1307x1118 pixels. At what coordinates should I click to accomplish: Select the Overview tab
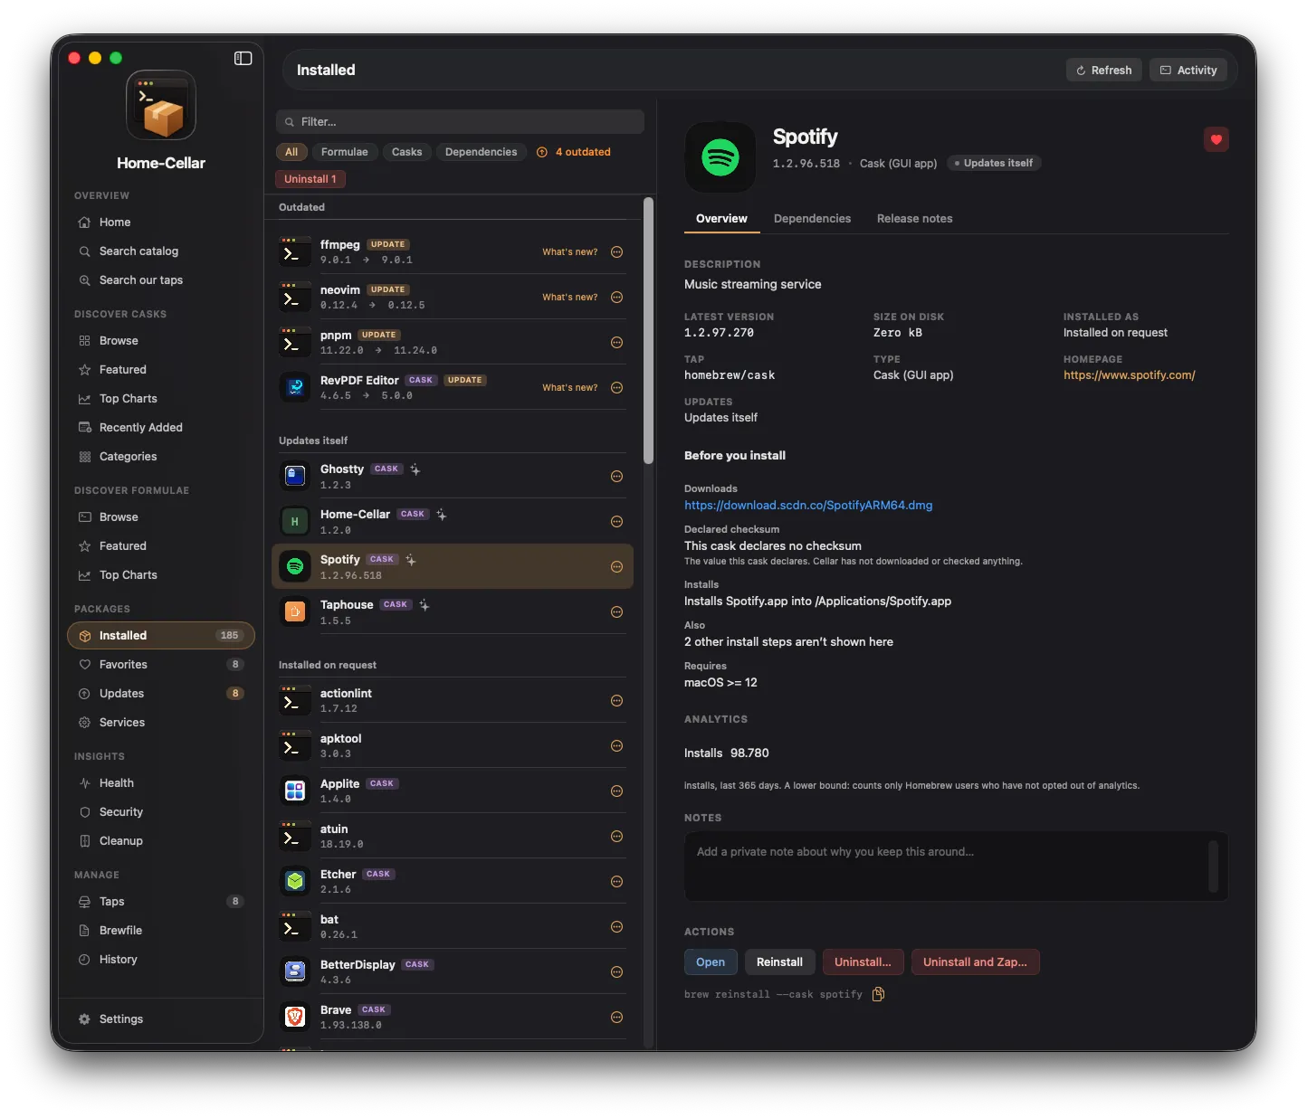721,219
